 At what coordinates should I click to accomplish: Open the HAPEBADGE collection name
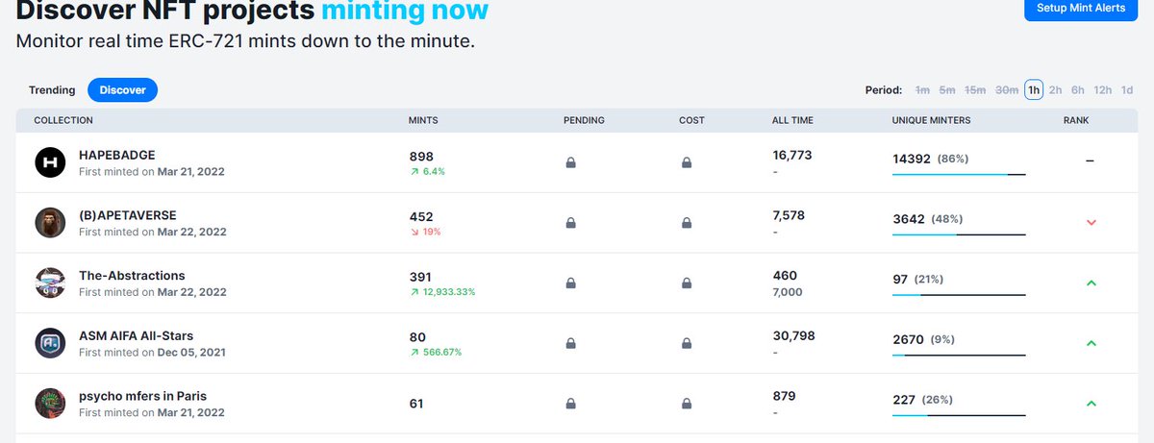tap(117, 155)
